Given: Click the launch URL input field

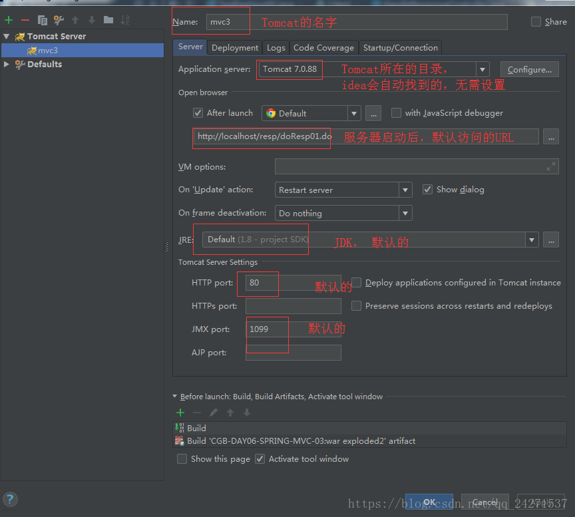Looking at the screenshot, I should coord(366,136).
